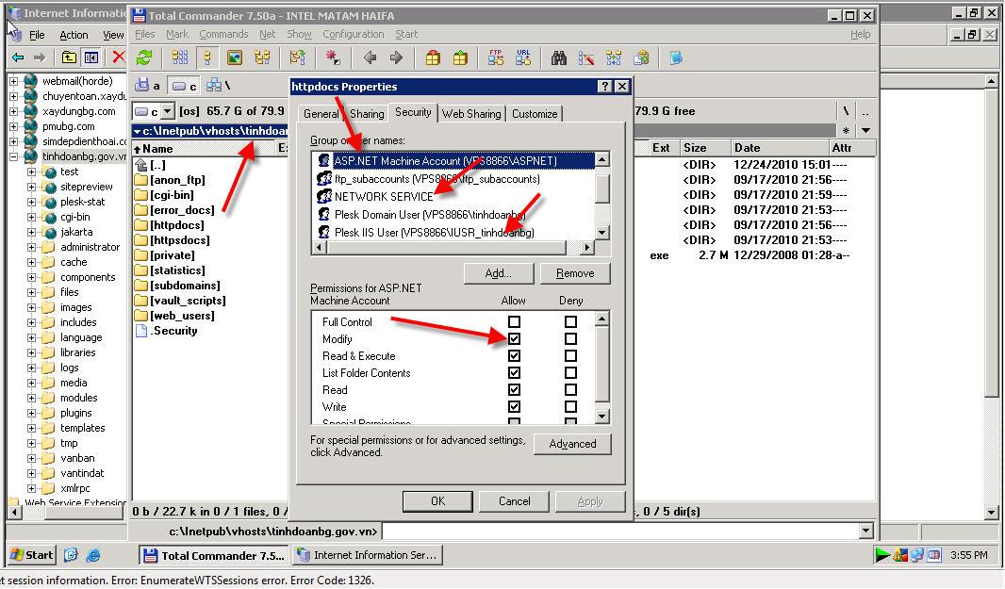1005x589 pixels.
Task: Check Allow Full Control checkbox
Action: 514,321
